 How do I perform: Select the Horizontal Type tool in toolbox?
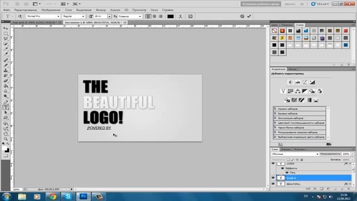point(6,107)
